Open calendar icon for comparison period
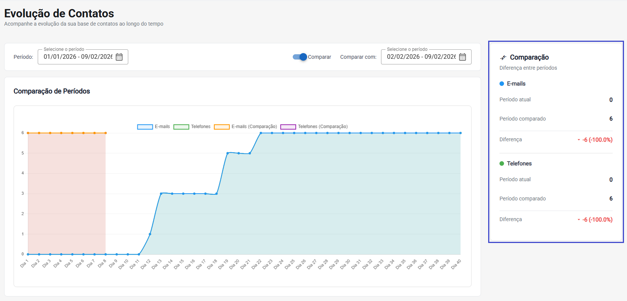Viewport: 627px width, 301px height. click(463, 57)
